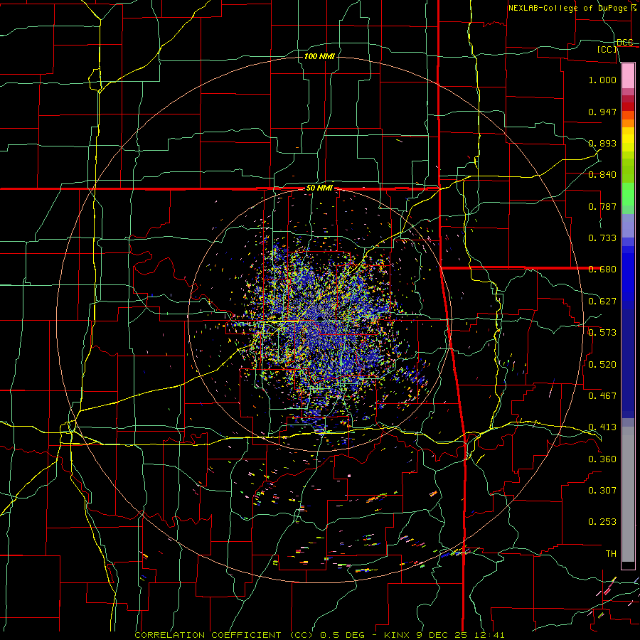The width and height of the screenshot is (640, 640).
Task: Click the 100 NMI range ring label
Action: 319,56
